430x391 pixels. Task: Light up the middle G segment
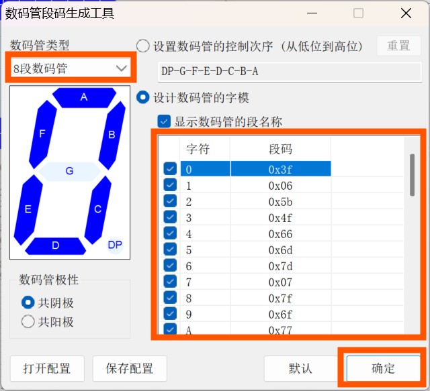click(69, 171)
